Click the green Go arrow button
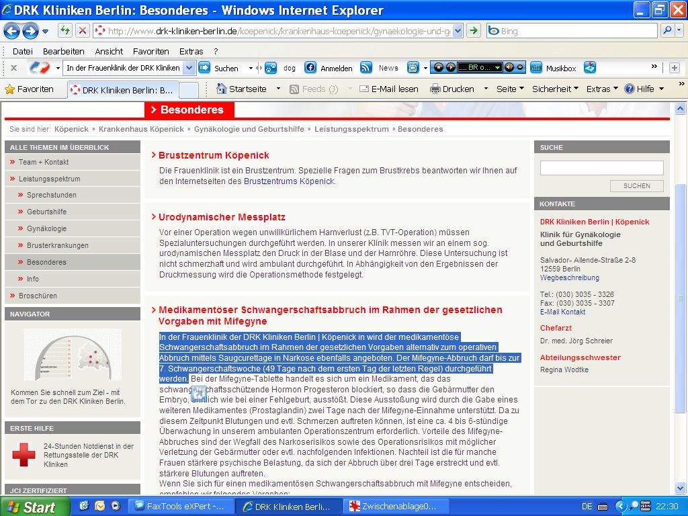688x516 pixels. pyautogui.click(x=474, y=31)
